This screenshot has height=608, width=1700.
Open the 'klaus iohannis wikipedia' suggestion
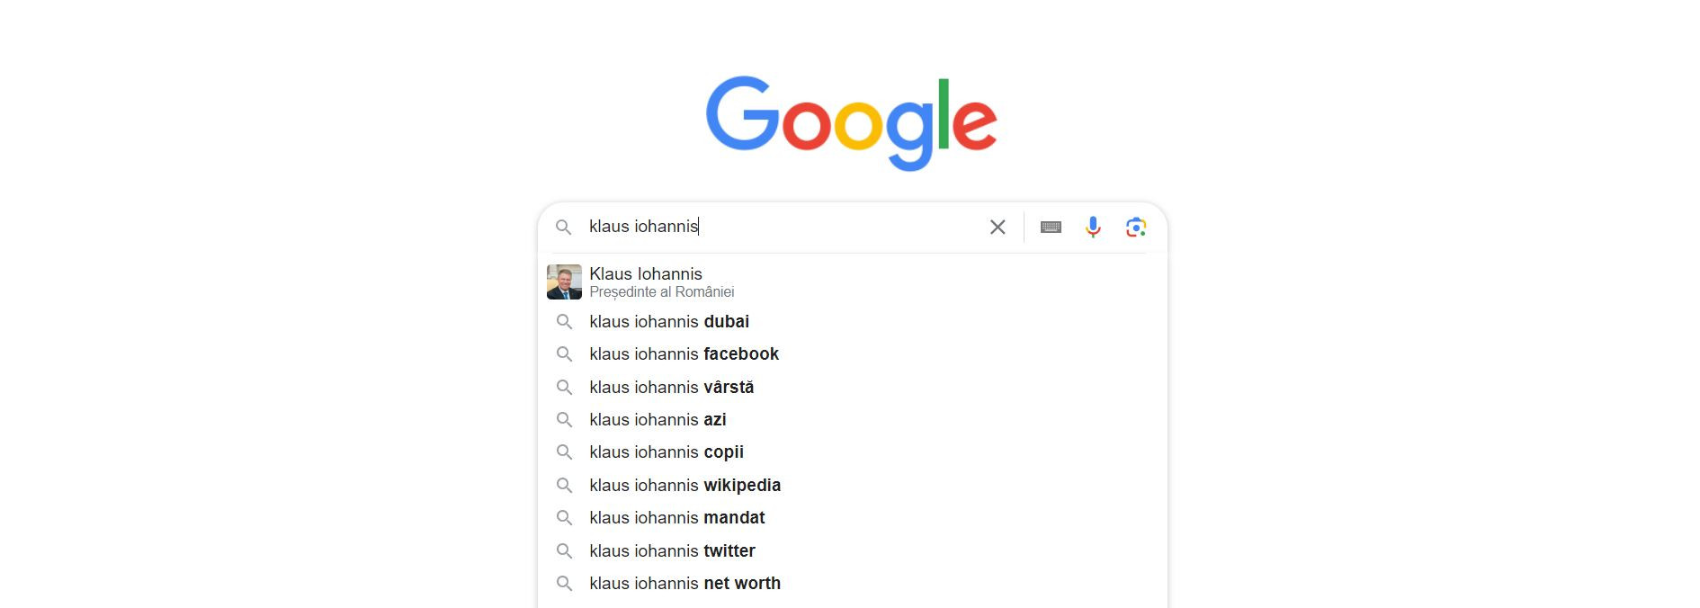pyautogui.click(x=684, y=486)
